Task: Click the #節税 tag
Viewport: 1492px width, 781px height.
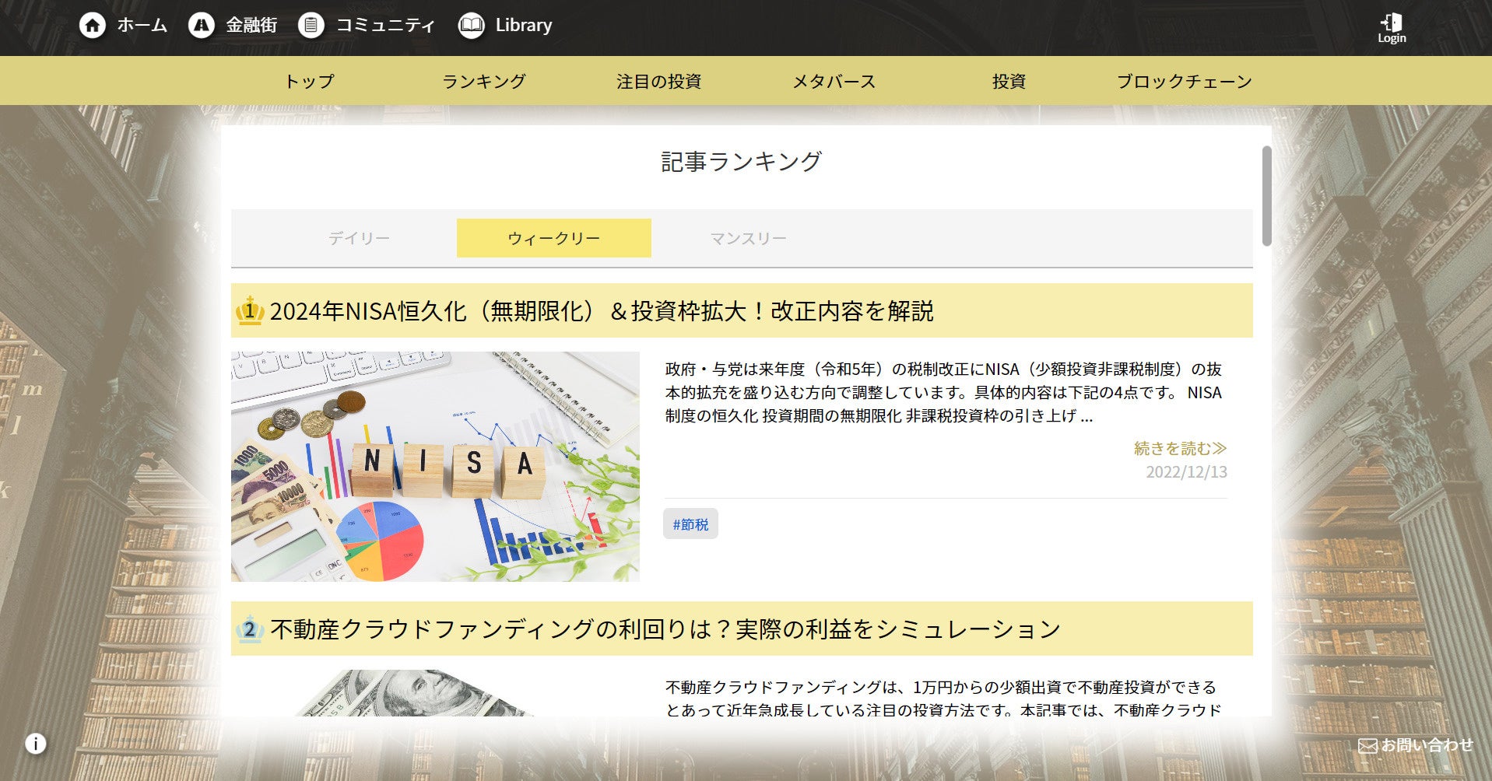Action: pyautogui.click(x=690, y=524)
